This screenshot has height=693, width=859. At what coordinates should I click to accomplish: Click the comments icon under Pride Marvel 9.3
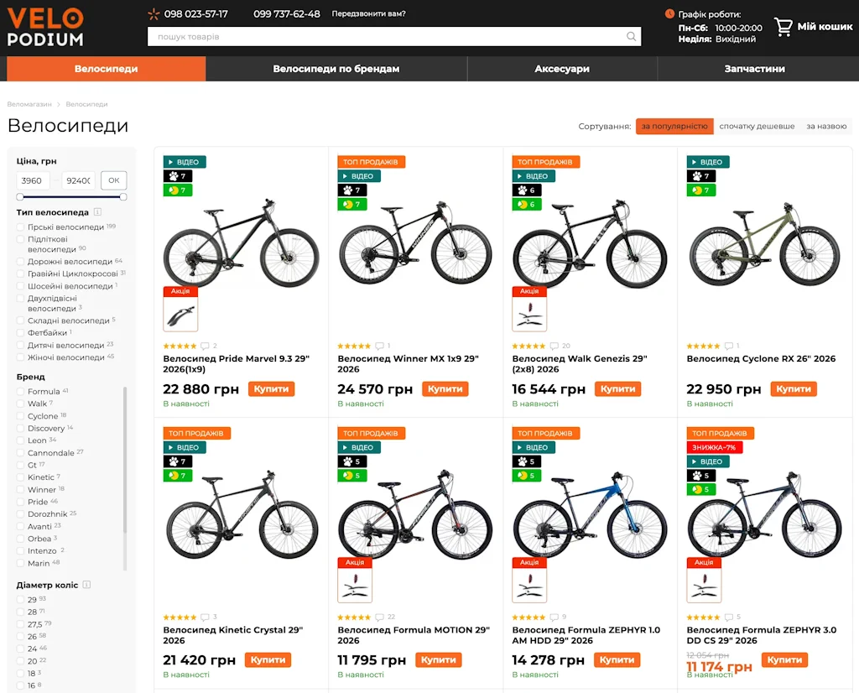(205, 346)
